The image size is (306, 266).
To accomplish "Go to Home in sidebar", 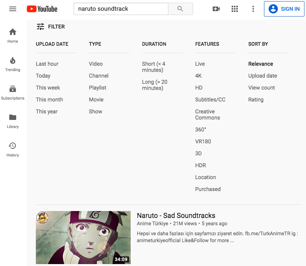I will pyautogui.click(x=13, y=35).
